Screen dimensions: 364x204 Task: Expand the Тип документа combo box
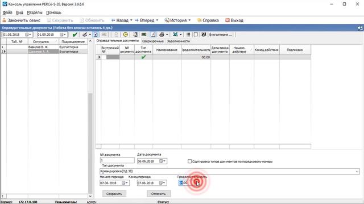[357, 171]
